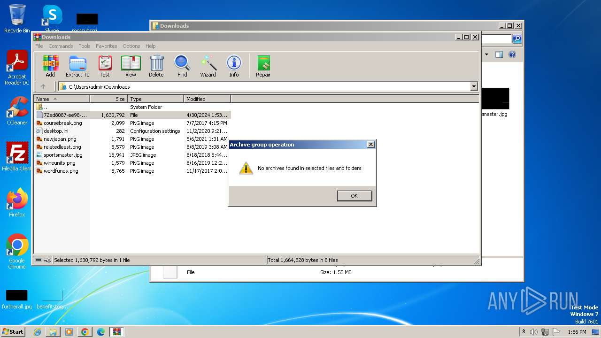Click the Delete trash can icon
Viewport: 601px width, 338px height.
[x=156, y=66]
